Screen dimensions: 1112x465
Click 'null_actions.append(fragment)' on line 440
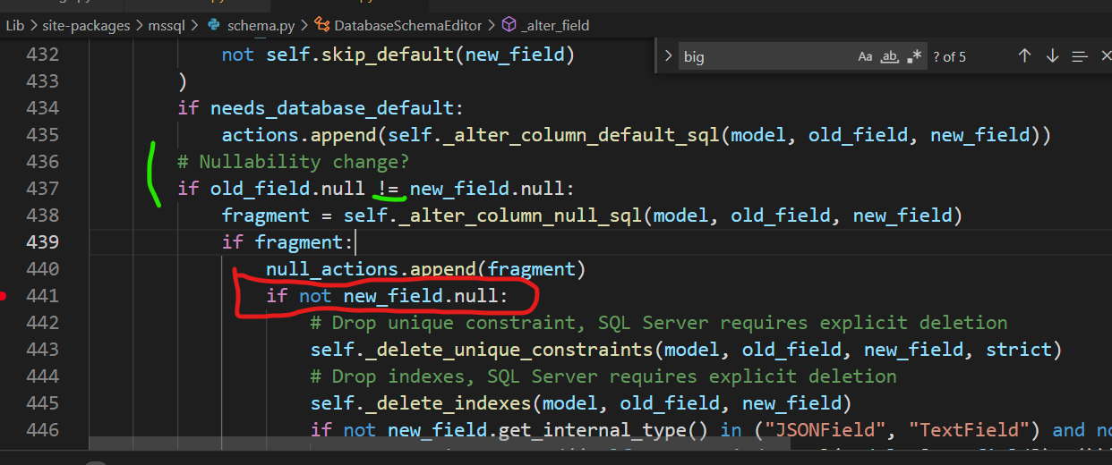coord(425,269)
